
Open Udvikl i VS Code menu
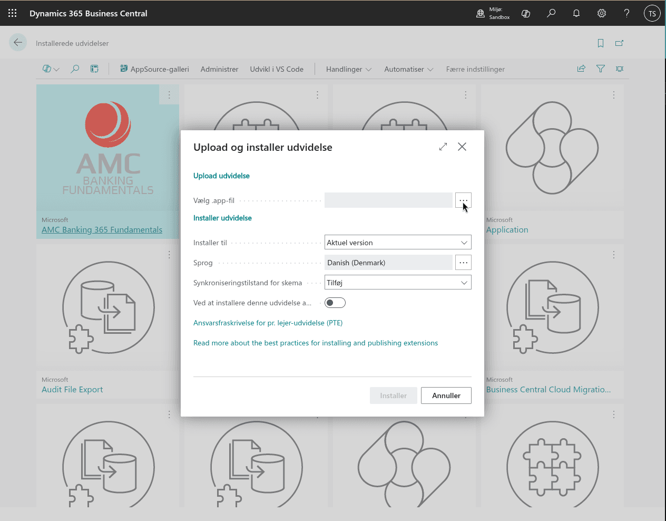[x=277, y=69]
